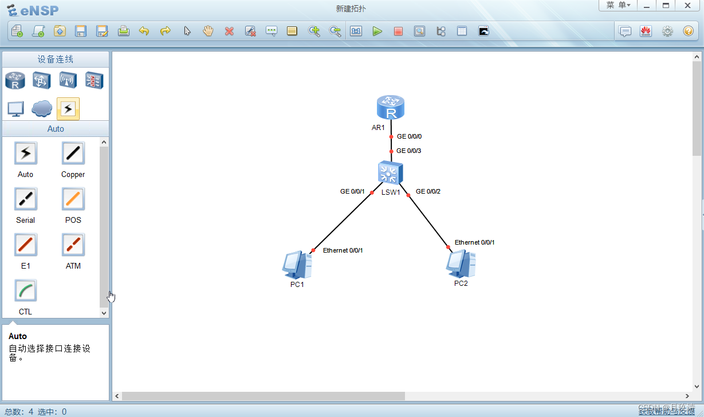Click canvas scroll down arrow
The image size is (704, 417).
[697, 387]
